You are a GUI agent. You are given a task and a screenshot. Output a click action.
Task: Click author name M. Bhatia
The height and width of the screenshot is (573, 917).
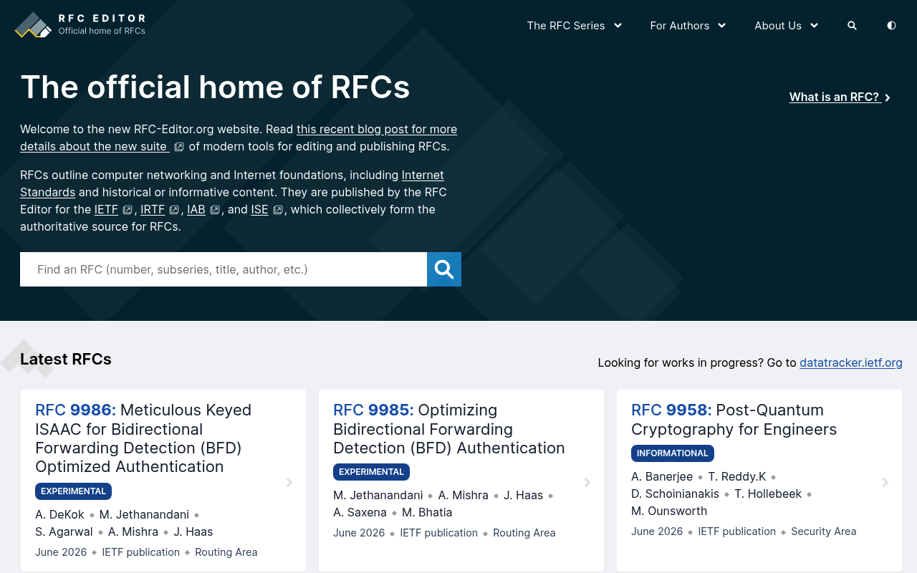tap(427, 512)
